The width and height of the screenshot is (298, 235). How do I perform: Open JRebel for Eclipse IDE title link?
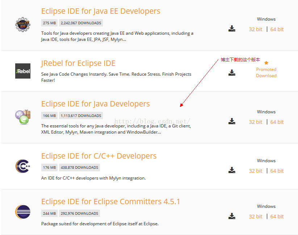point(78,63)
